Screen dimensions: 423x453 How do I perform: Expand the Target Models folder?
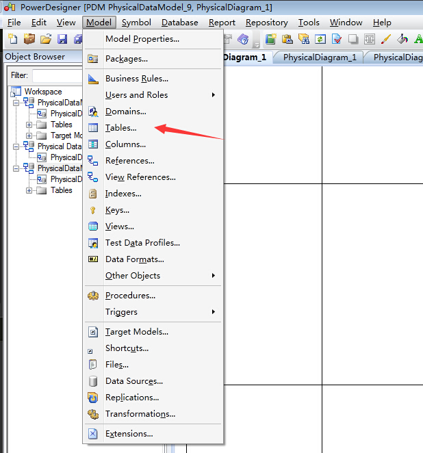click(x=29, y=135)
